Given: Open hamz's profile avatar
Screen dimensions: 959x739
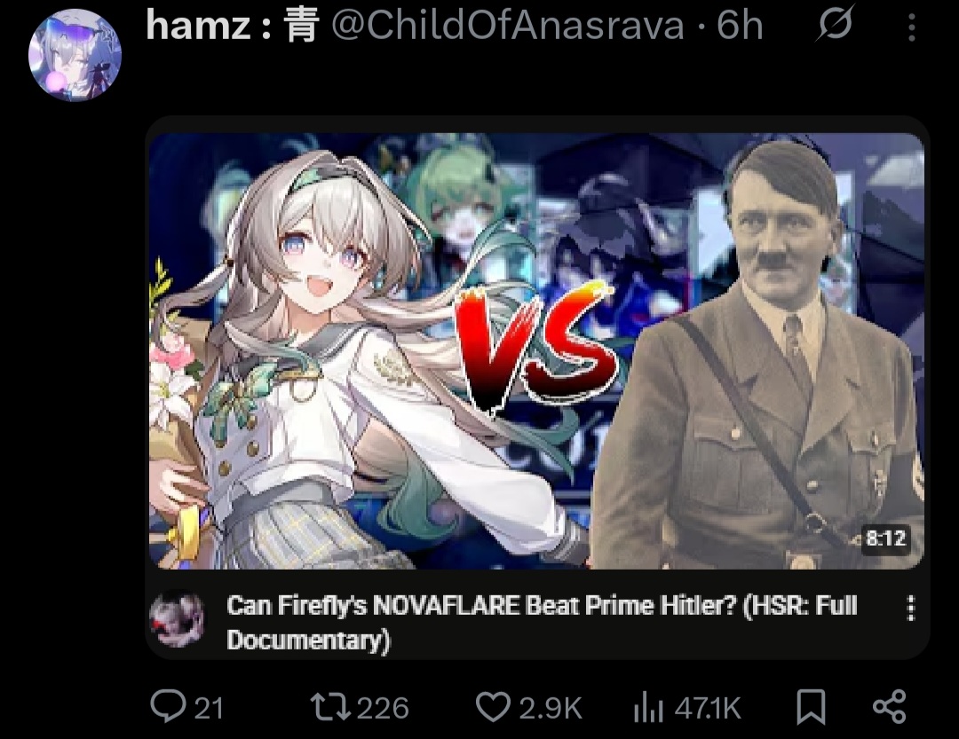Looking at the screenshot, I should pos(75,55).
